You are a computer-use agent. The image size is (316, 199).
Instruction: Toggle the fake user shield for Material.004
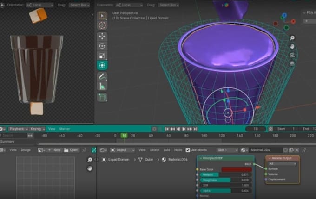tap(286, 150)
